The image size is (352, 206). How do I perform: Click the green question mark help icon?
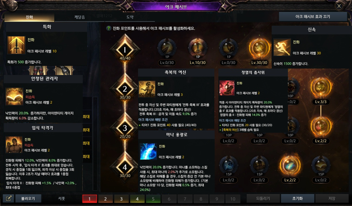pos(109,28)
